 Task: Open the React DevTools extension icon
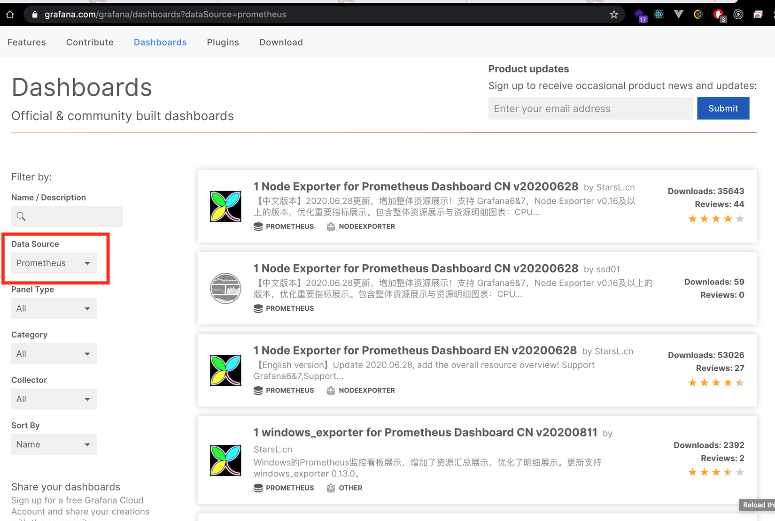click(x=659, y=15)
